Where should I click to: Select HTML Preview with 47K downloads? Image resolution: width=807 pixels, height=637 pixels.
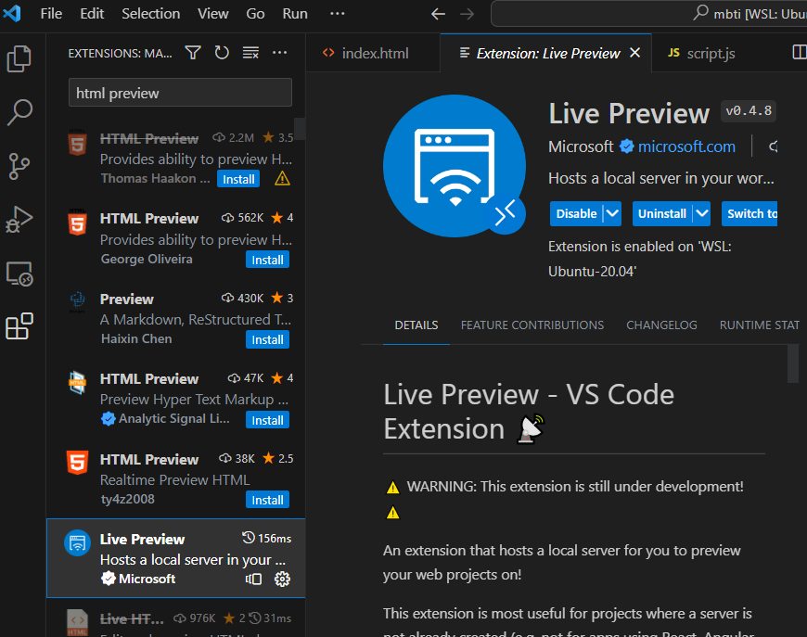click(176, 399)
